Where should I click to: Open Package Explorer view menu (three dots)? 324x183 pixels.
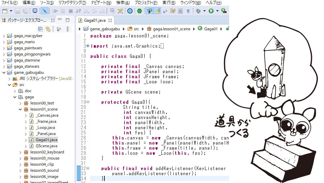[68, 29]
